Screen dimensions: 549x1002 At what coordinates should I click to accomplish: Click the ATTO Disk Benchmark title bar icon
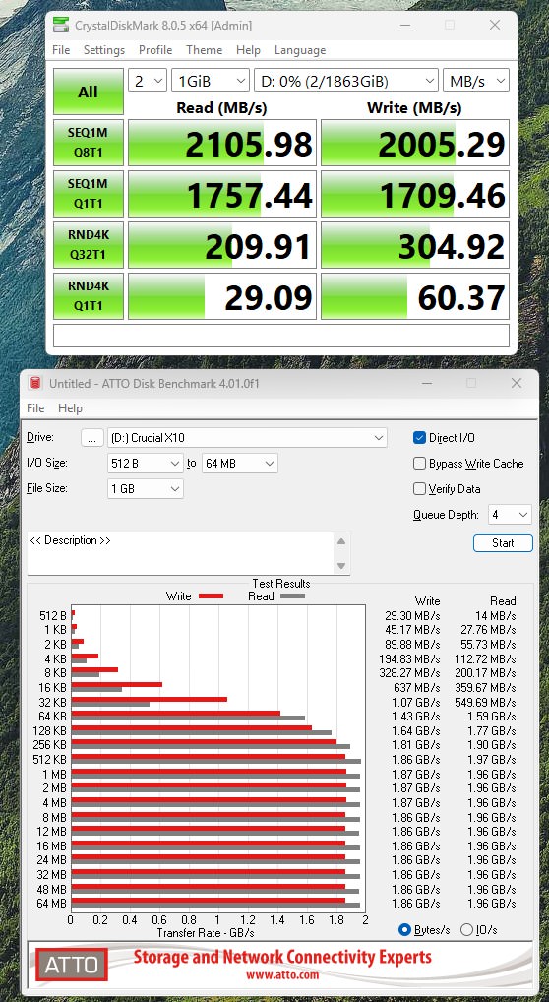coord(36,384)
